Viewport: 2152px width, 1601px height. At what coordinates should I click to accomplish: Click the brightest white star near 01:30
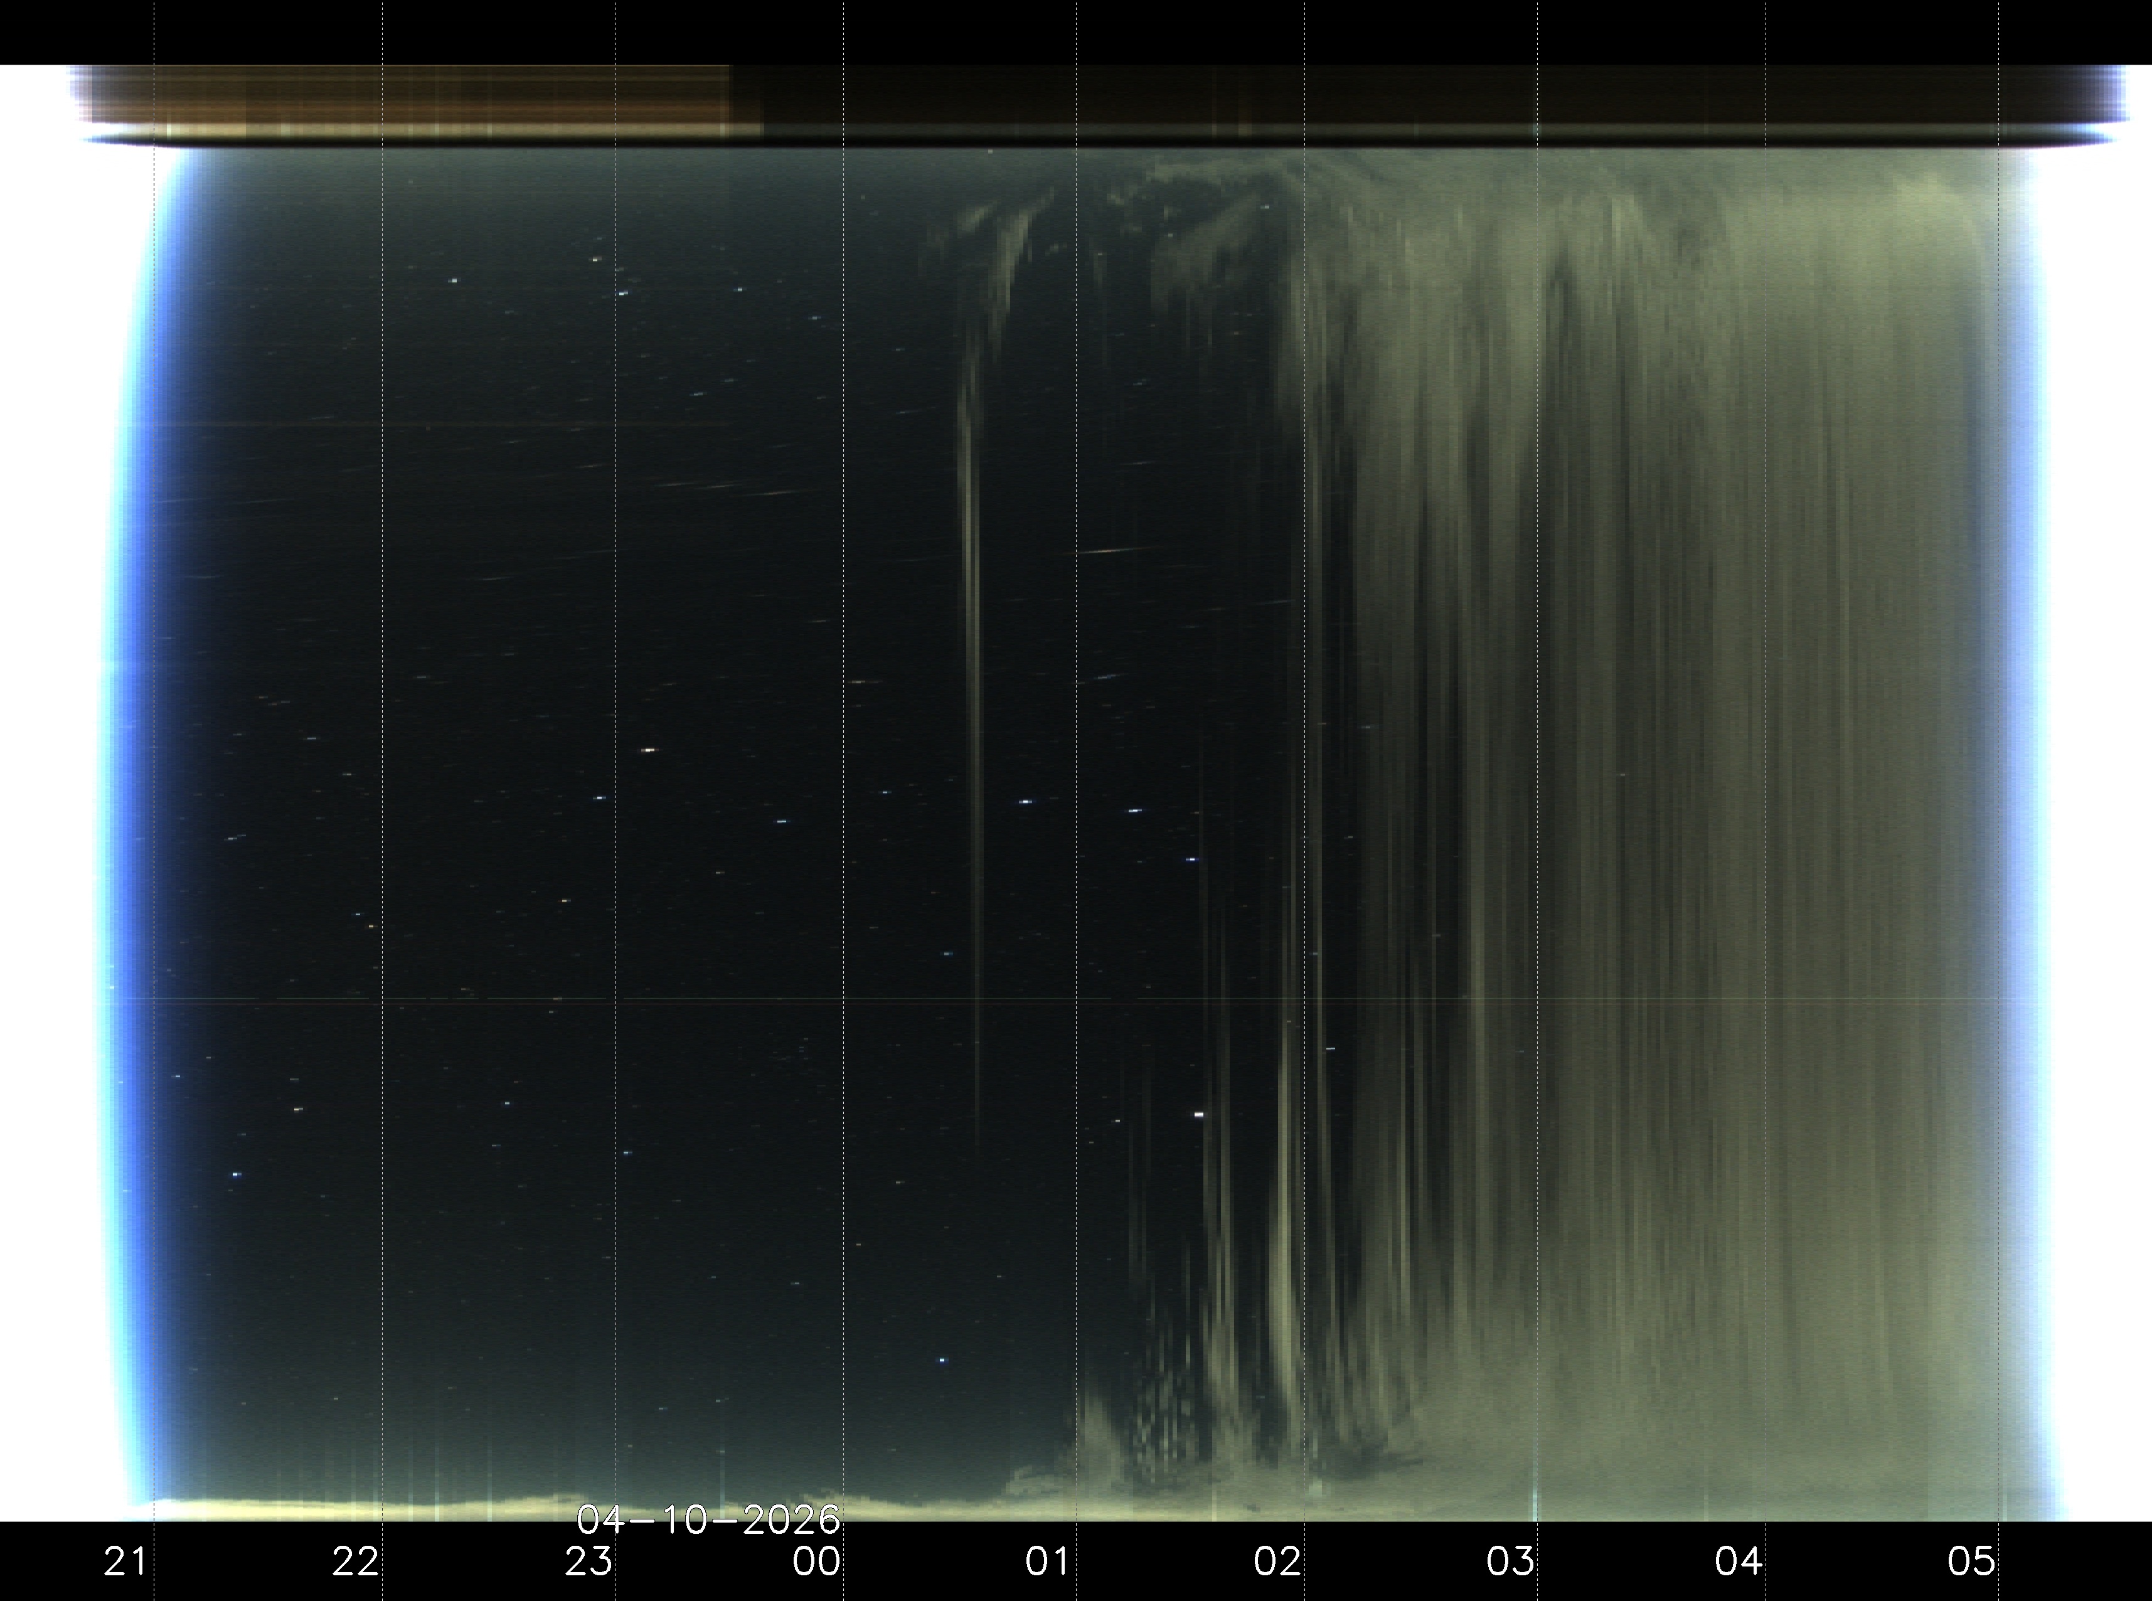pyautogui.click(x=1198, y=1115)
